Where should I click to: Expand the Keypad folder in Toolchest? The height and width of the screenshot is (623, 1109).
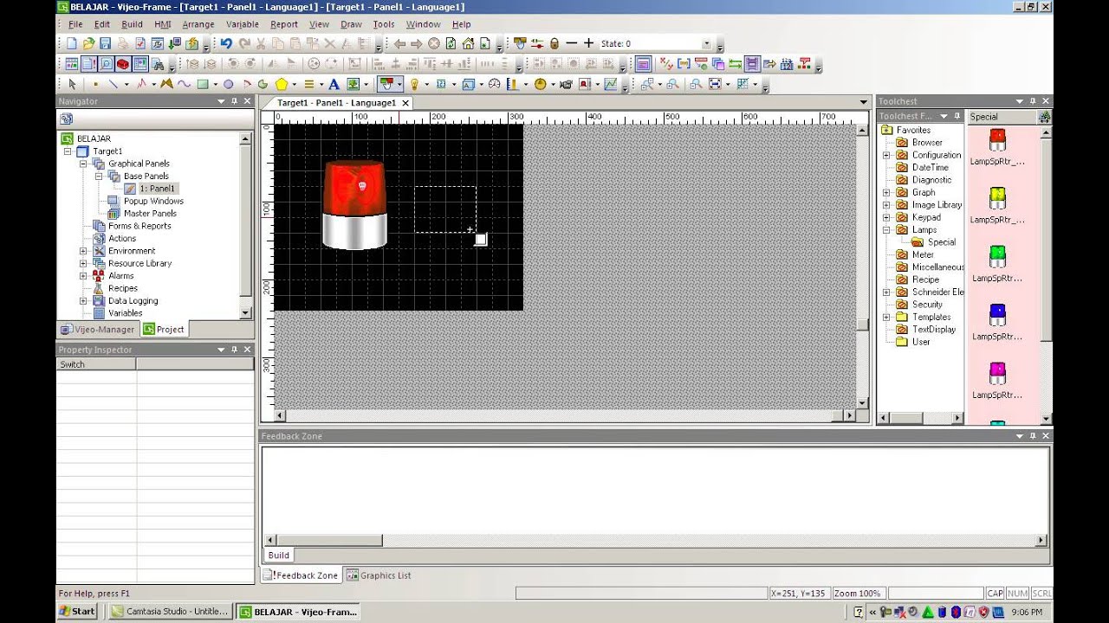pos(886,218)
